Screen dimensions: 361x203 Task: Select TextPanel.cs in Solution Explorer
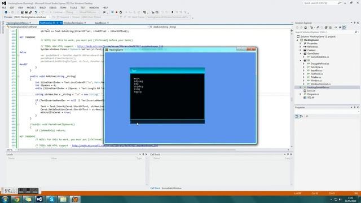pos(317,74)
